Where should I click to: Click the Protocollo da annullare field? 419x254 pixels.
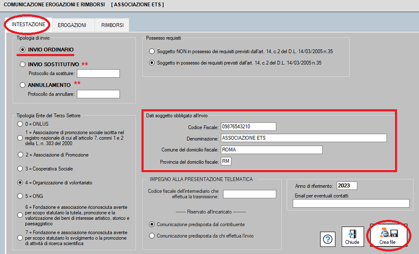[98, 94]
